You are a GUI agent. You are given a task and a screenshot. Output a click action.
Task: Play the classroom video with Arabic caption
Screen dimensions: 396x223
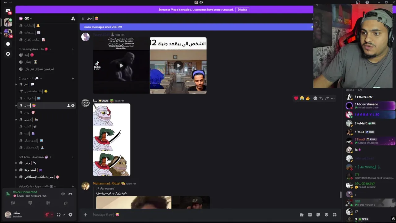178,65
